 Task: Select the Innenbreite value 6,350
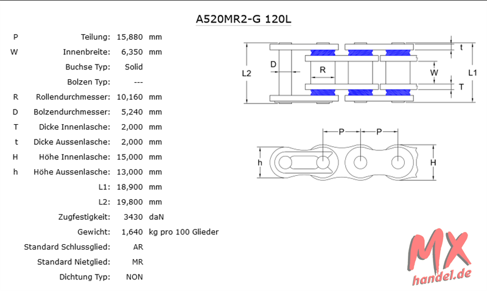(131, 52)
